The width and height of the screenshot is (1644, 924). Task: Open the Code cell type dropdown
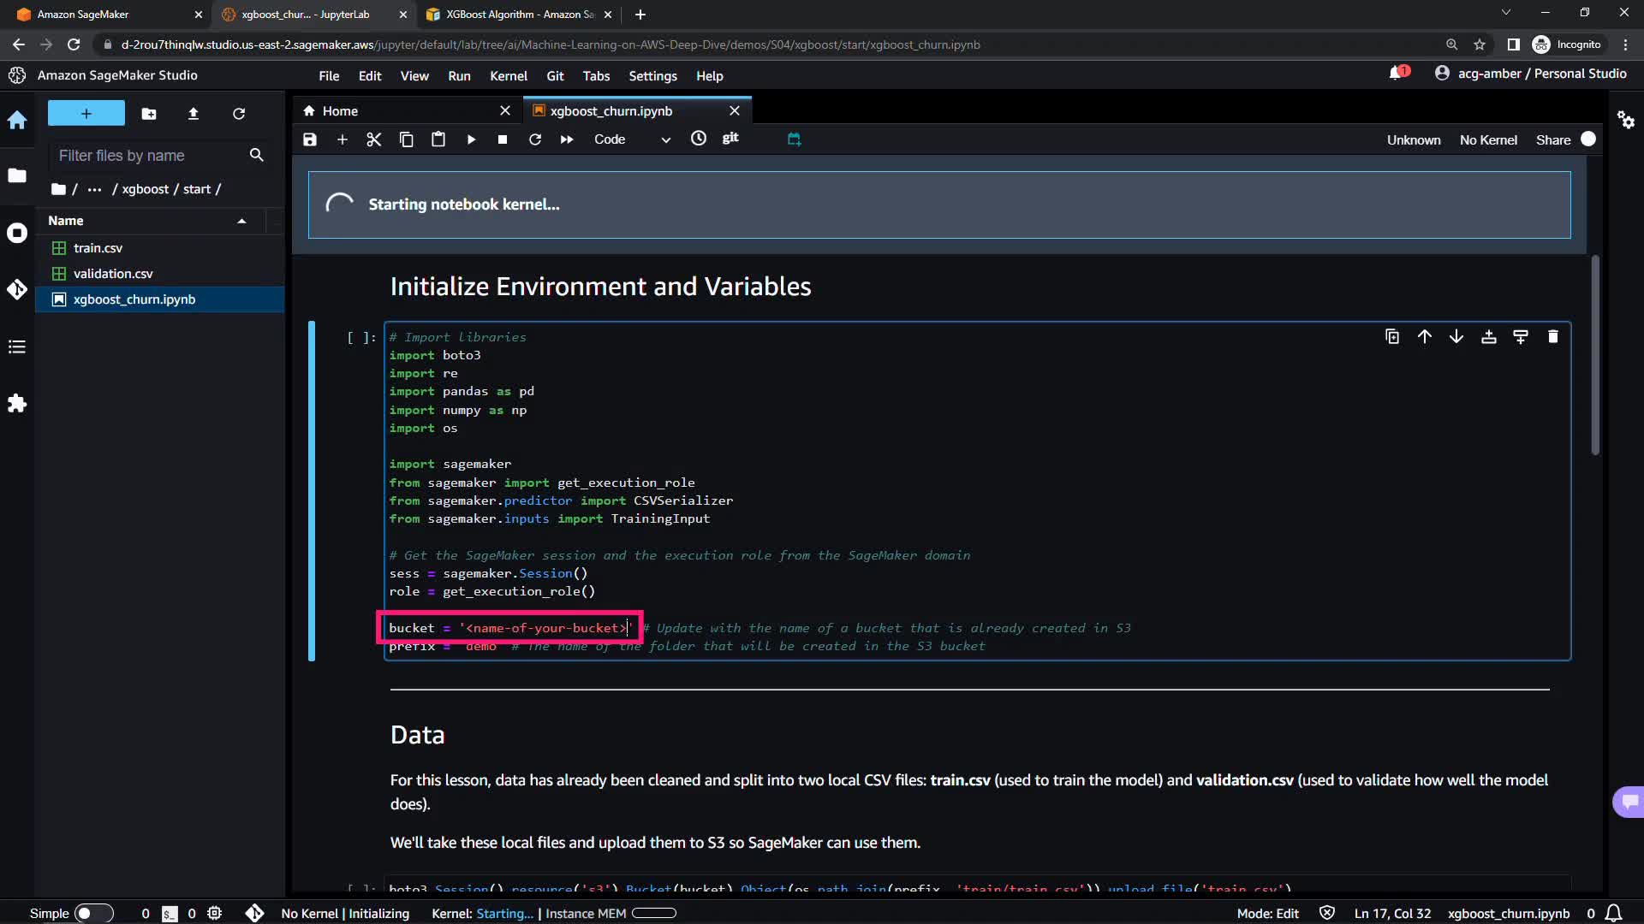pyautogui.click(x=632, y=139)
